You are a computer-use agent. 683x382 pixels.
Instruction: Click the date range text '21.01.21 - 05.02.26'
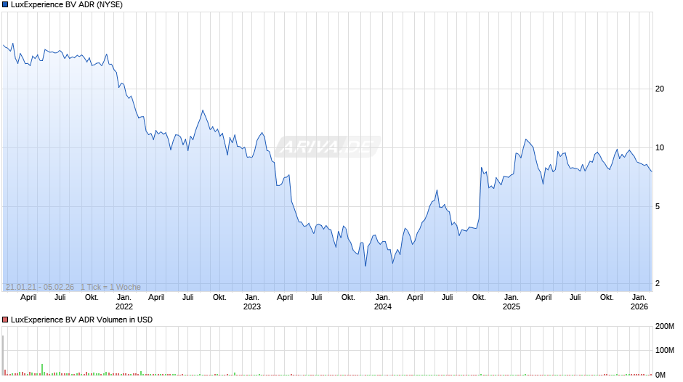click(x=40, y=287)
